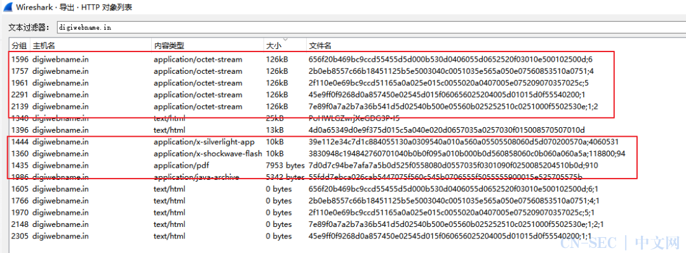This screenshot has height=253, width=686.
Task: Click filename starting 656f20b469bc ending d;6
Action: point(450,59)
